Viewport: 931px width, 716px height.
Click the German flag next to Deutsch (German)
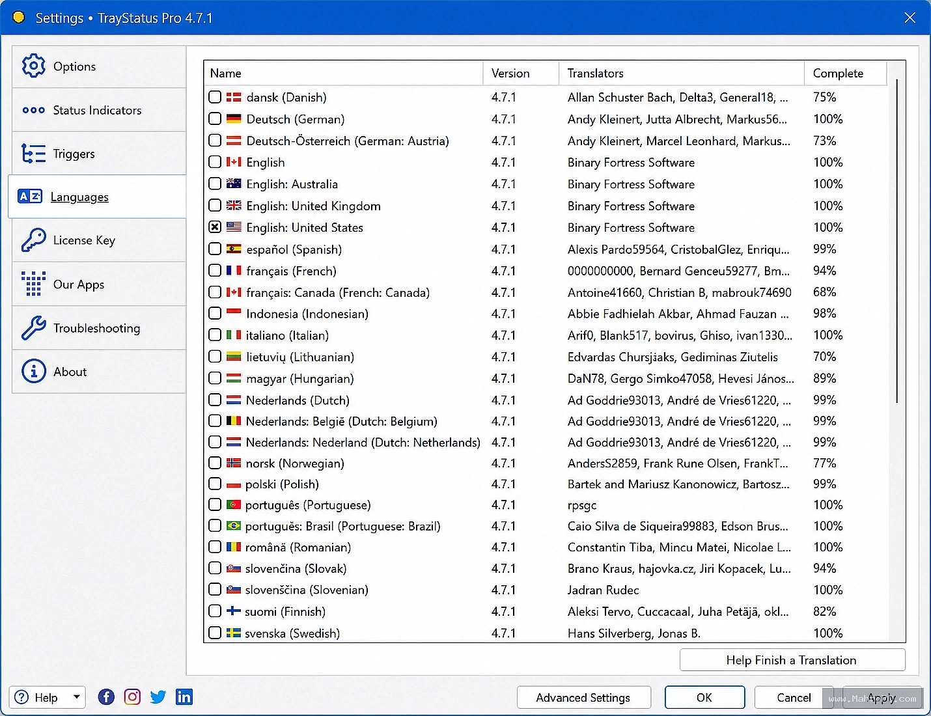(x=234, y=119)
